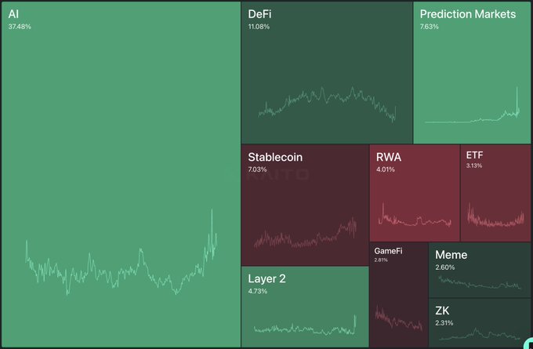This screenshot has height=349, width=533.
Task: Select the DeFi trend sparkline
Action: (327, 104)
